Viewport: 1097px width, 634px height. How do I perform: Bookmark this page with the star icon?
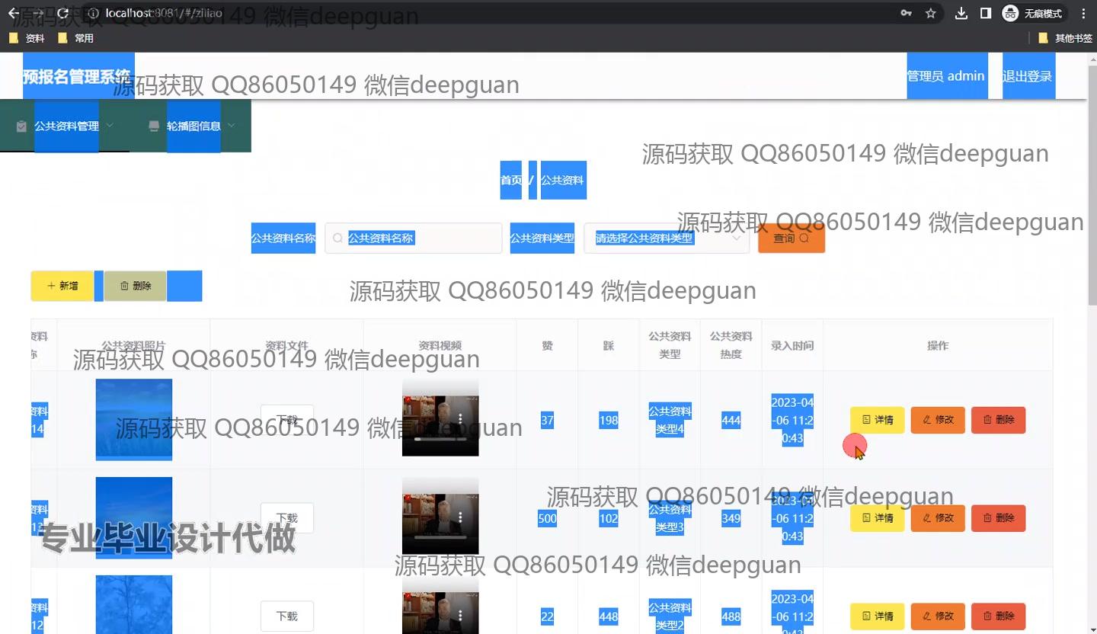click(x=930, y=13)
